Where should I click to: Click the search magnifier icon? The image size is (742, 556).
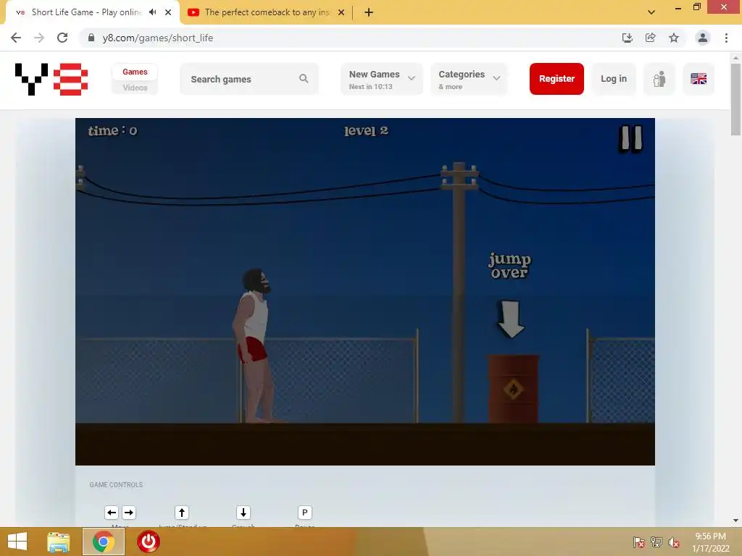click(x=304, y=79)
